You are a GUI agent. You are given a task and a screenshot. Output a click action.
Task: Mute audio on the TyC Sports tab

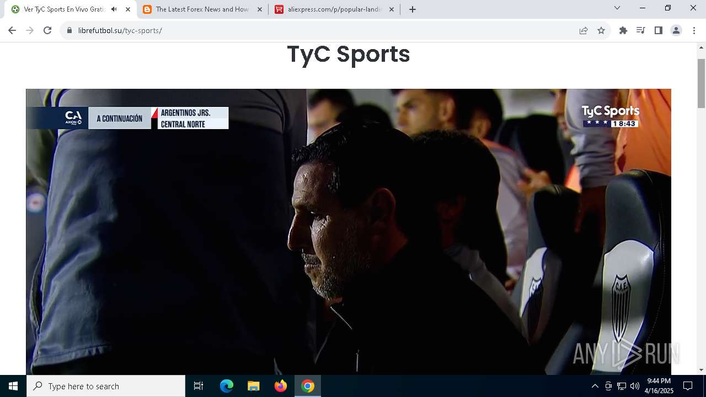click(114, 9)
